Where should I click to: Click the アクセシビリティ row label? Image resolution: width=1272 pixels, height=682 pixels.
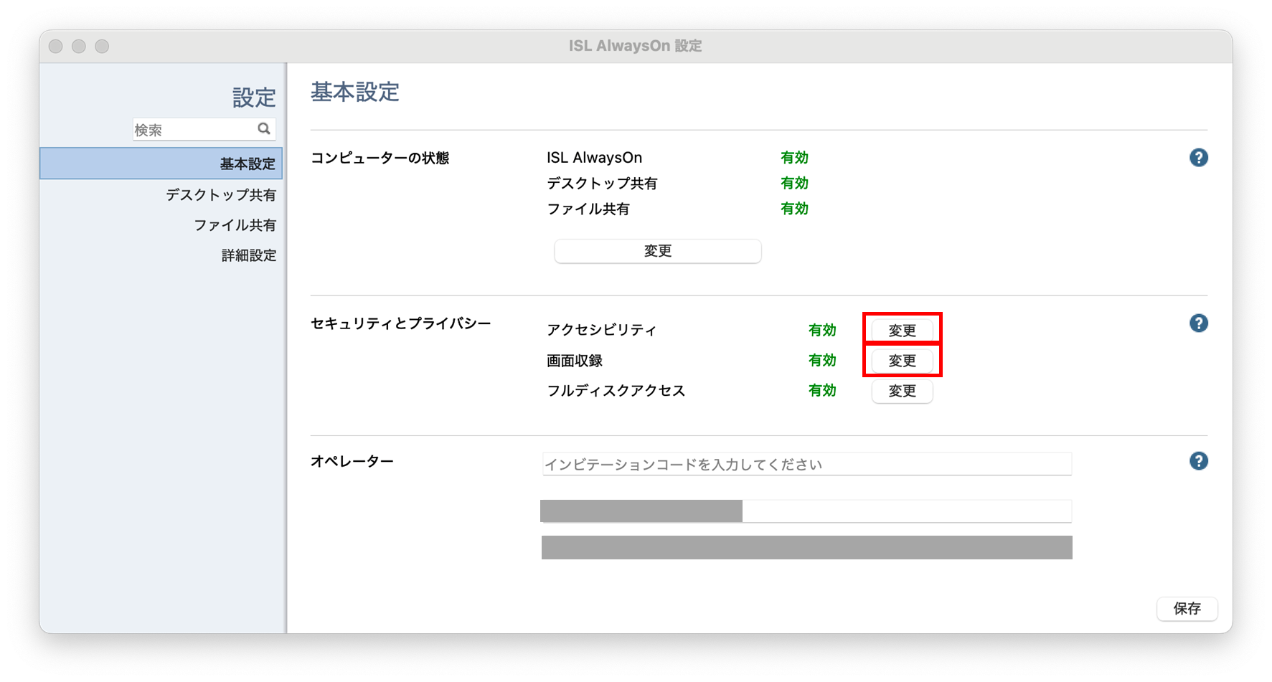tap(601, 330)
